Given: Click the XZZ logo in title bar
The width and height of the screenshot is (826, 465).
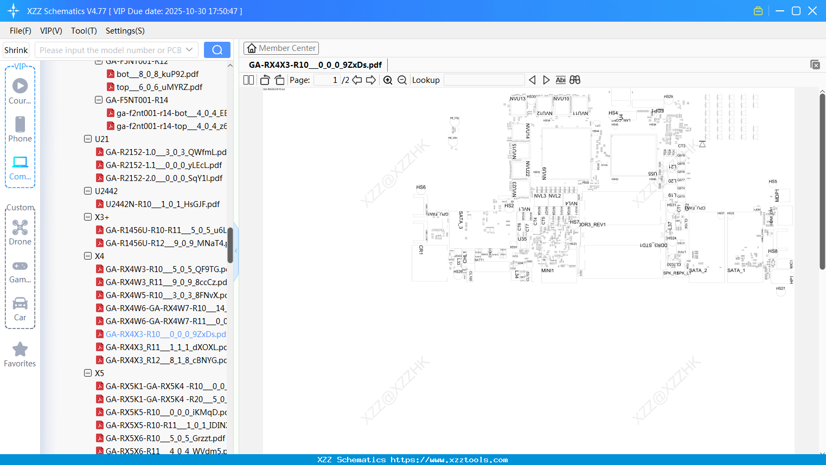Looking at the screenshot, I should 14,11.
